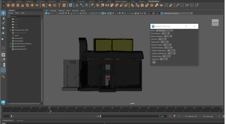Create a polygon disc from the shelf

(37, 5)
